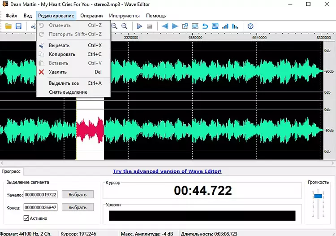Maximize the Wave Editor window
The height and width of the screenshot is (236, 336).
[308, 4]
